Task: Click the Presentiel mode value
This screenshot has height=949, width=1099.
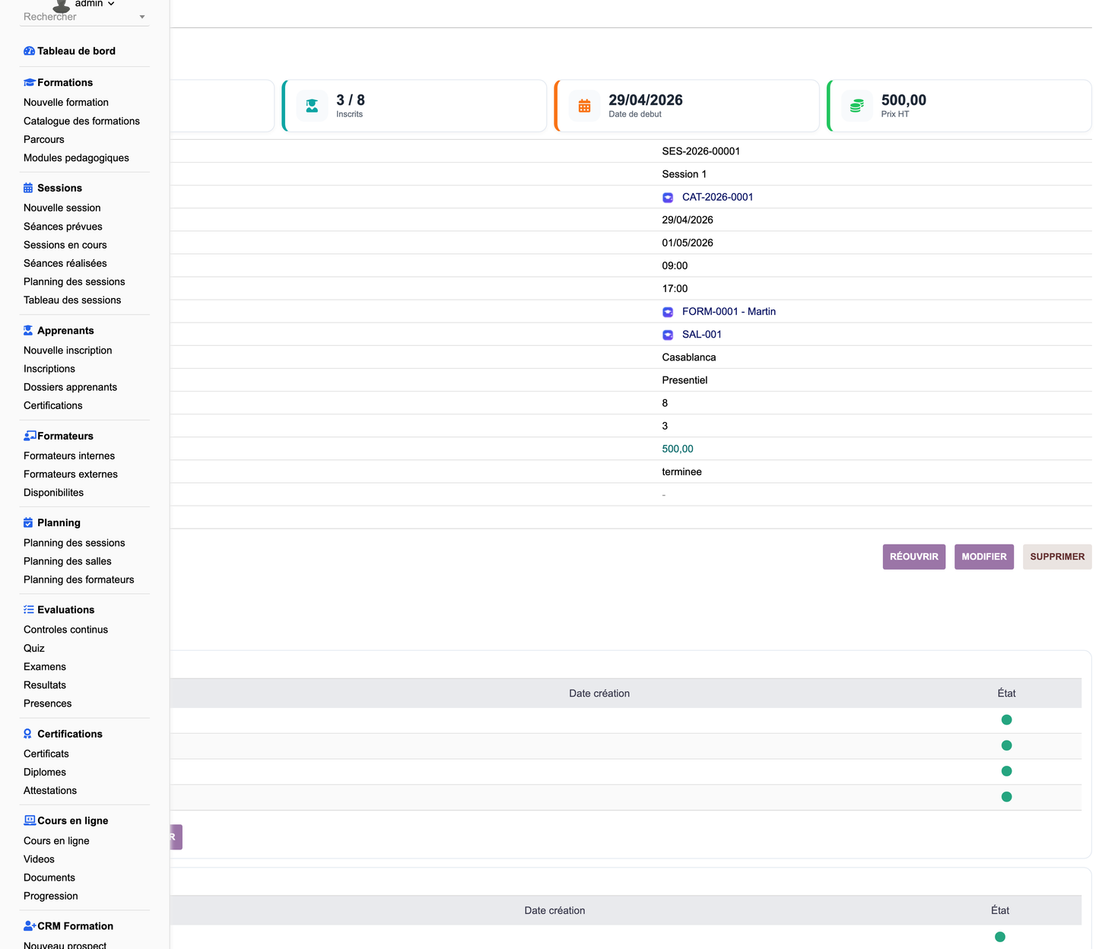Action: (x=684, y=380)
